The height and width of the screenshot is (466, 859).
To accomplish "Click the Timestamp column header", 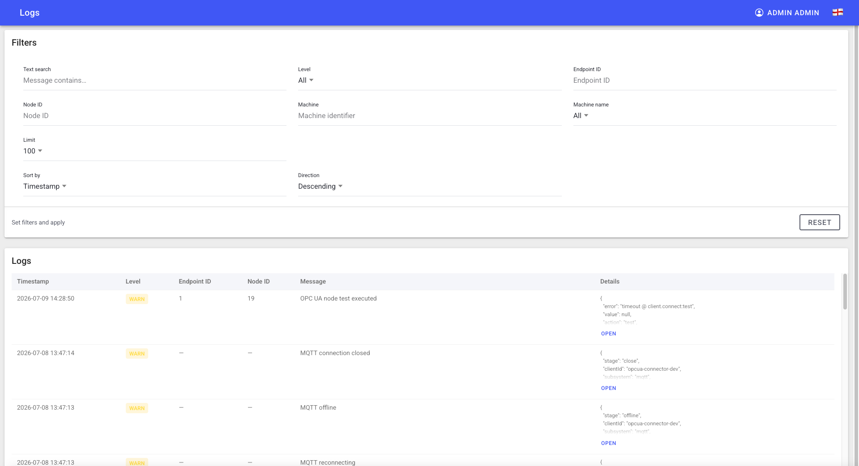I will 33,281.
